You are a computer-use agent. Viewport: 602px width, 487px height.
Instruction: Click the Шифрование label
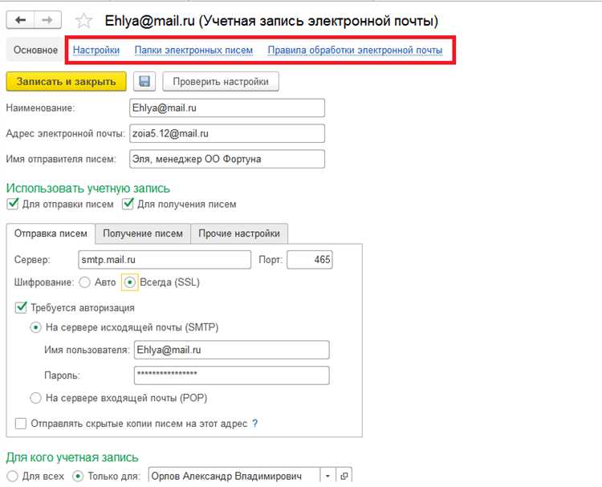pos(44,282)
